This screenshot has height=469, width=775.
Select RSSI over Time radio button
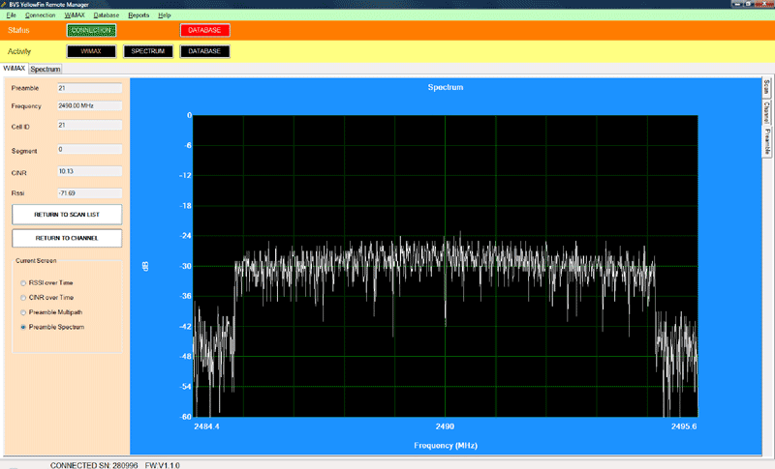pyautogui.click(x=23, y=283)
